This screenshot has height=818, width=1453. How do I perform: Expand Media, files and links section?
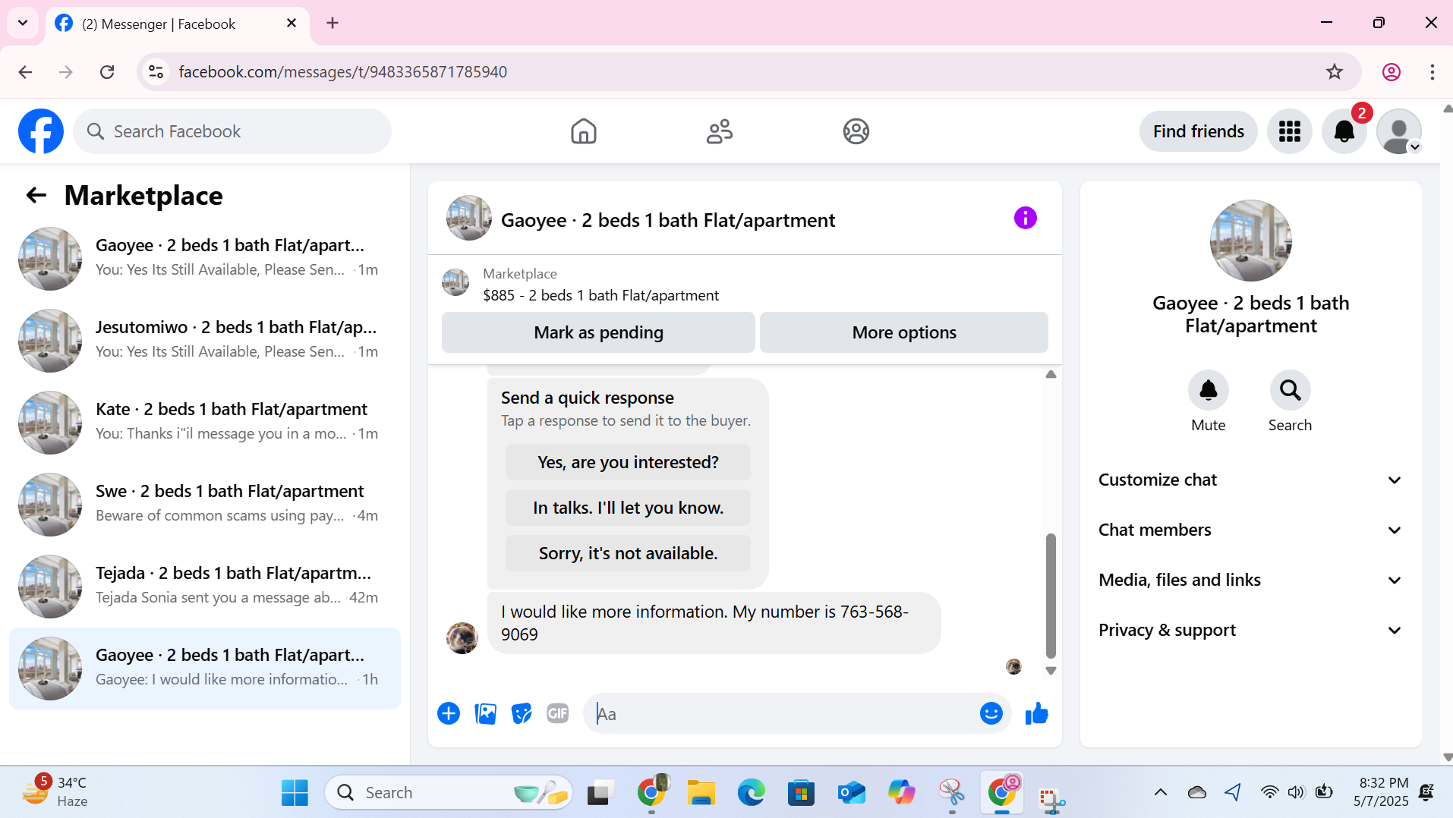pos(1250,580)
